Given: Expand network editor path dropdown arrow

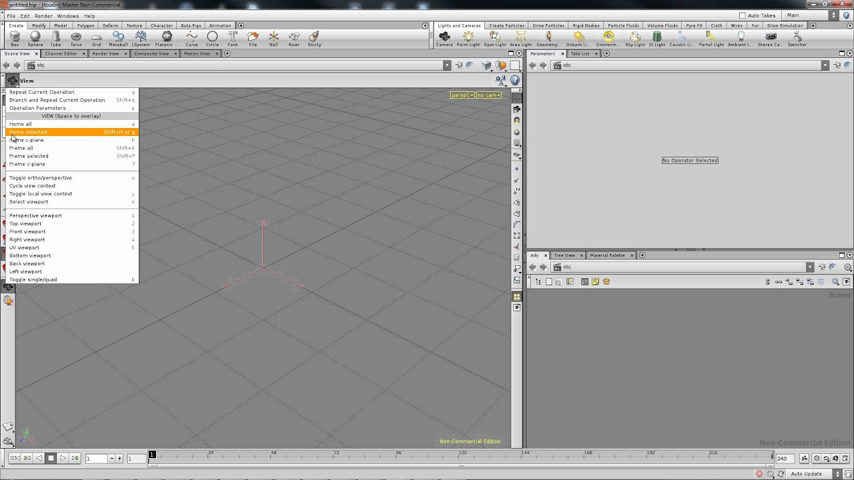Looking at the screenshot, I should tap(810, 267).
